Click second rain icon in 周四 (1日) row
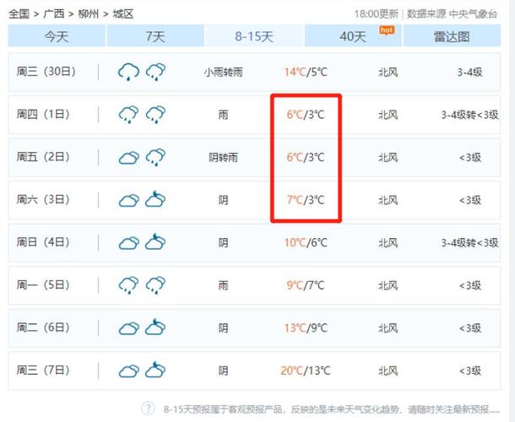The image size is (515, 422). [x=155, y=114]
